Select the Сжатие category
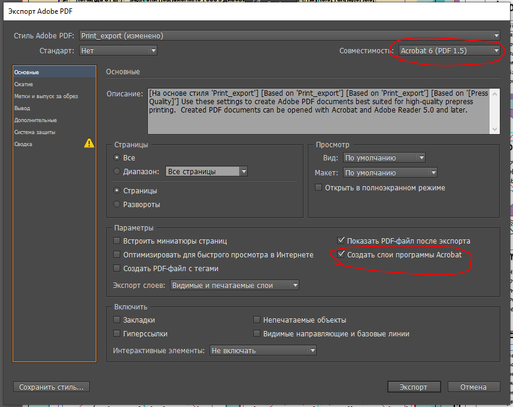513x407 pixels. (54, 84)
